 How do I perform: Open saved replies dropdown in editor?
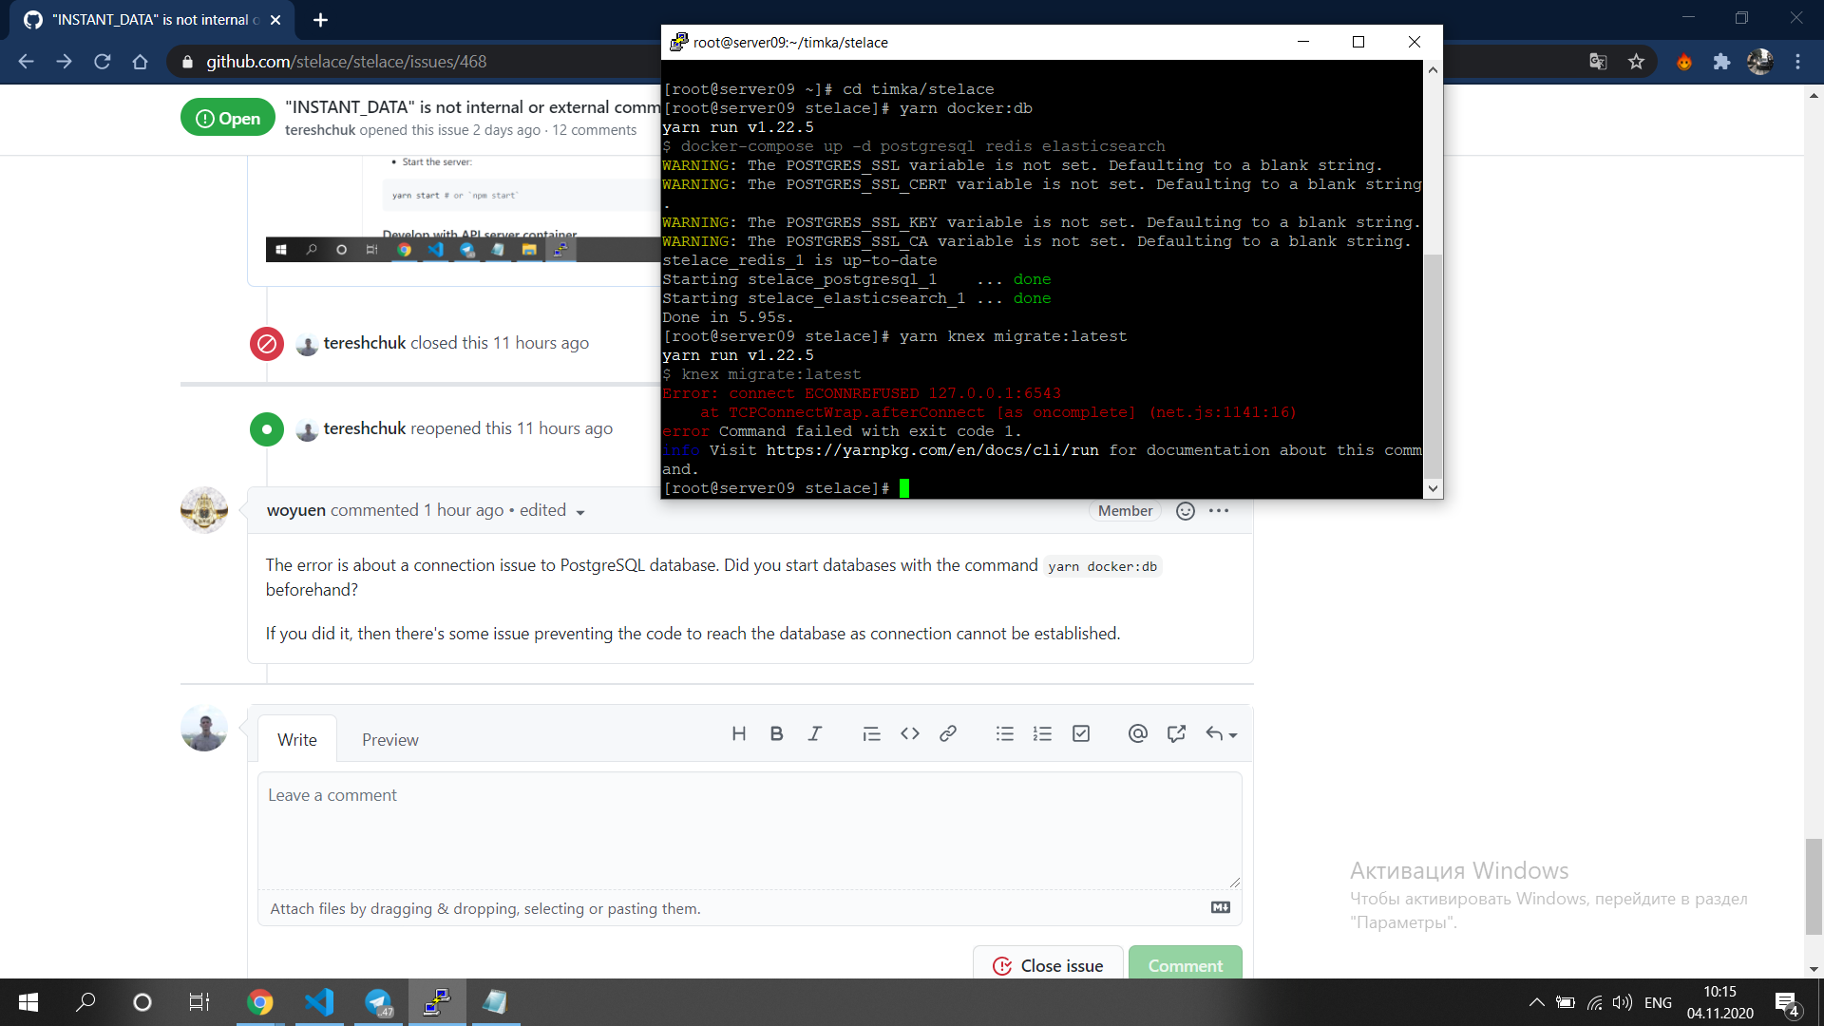(x=1221, y=733)
